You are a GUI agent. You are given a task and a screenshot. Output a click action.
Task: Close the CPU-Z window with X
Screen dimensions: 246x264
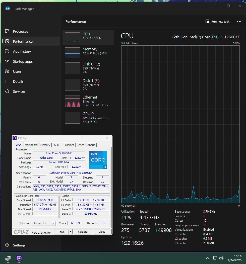point(107,138)
